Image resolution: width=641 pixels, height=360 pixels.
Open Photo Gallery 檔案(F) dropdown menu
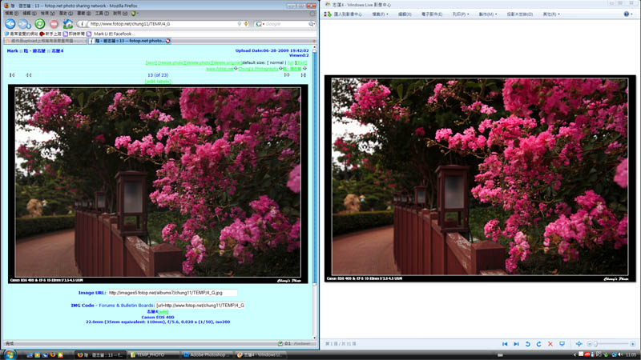coord(380,14)
